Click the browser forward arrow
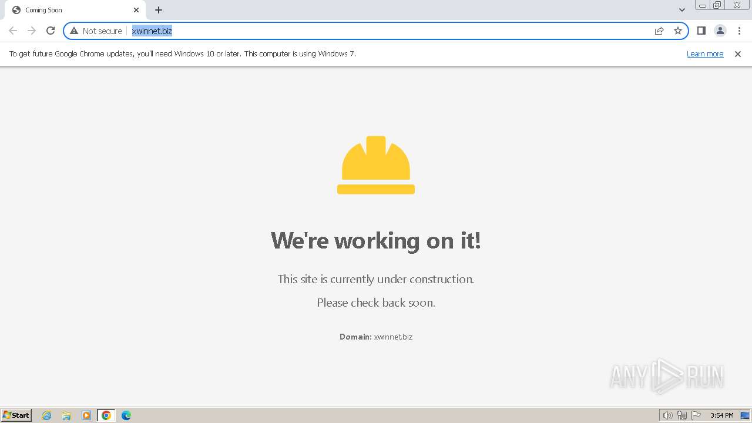 [32, 31]
